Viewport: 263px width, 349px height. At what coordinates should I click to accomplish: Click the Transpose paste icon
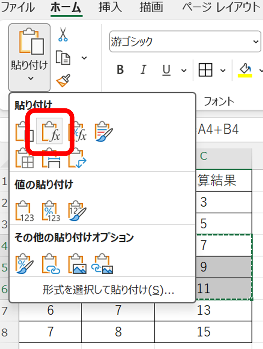pyautogui.click(x=78, y=158)
